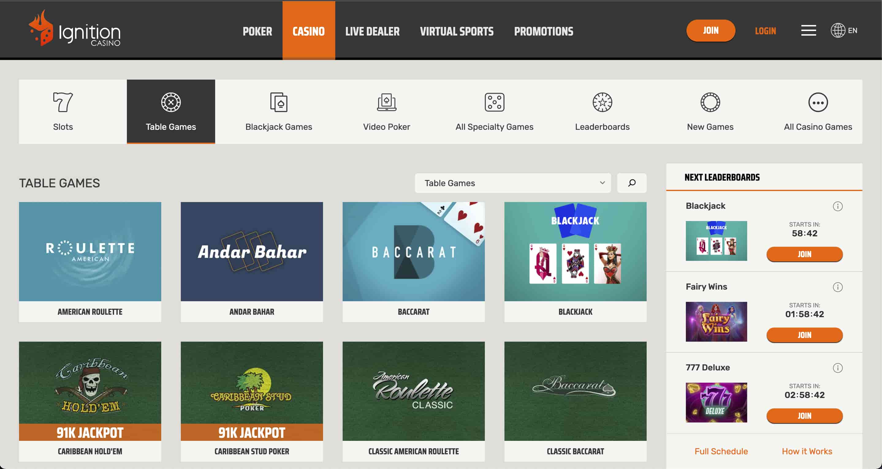Click the Blackjack leaderboard thumbnail
Screen dimensions: 882x469
tap(716, 241)
